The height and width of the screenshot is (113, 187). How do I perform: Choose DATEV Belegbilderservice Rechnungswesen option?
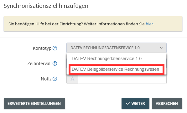click(x=117, y=69)
